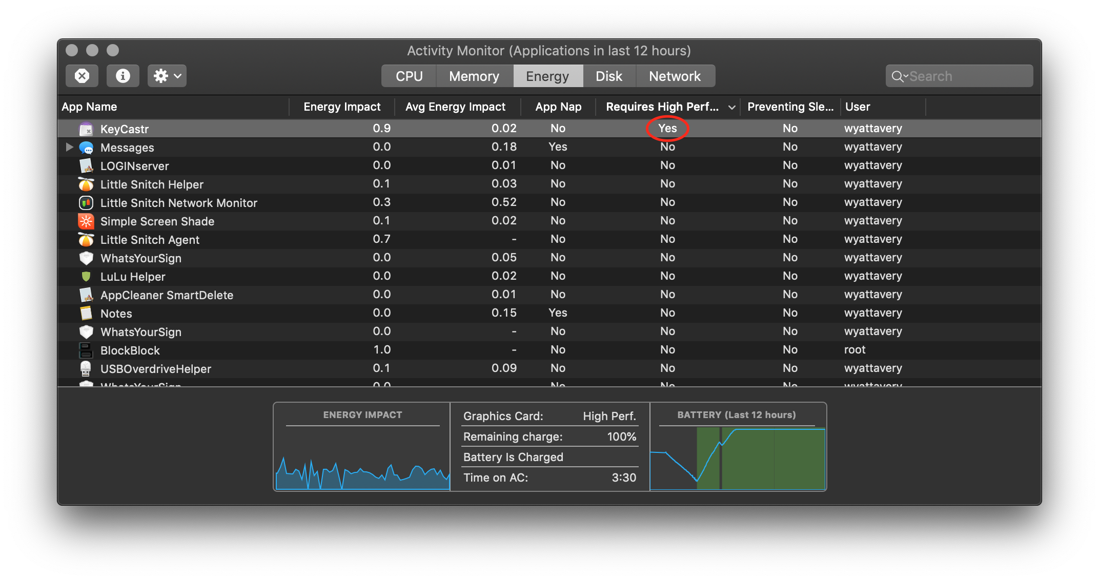Click Messages' 0.18 average energy value
This screenshot has width=1099, height=581.
pos(504,147)
